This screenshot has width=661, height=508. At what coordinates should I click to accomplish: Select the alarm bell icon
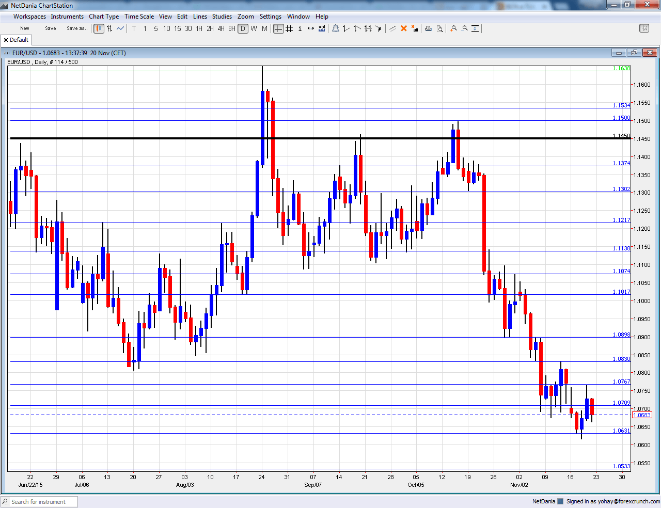point(336,28)
